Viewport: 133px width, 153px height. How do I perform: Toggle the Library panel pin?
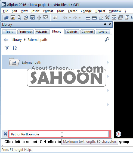pyautogui.click(x=105, y=24)
